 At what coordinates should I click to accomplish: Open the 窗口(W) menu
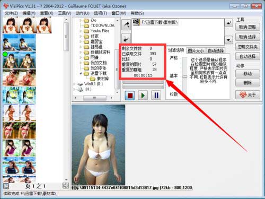pos(119,13)
